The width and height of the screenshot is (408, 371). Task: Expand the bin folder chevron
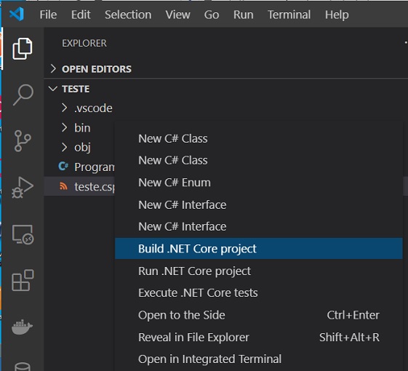click(64, 127)
